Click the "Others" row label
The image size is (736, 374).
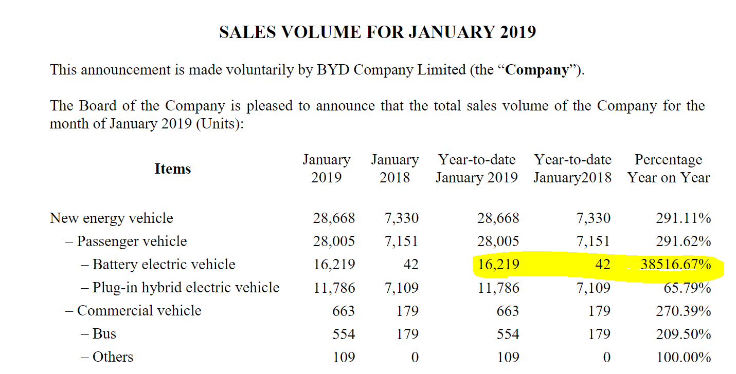(113, 357)
